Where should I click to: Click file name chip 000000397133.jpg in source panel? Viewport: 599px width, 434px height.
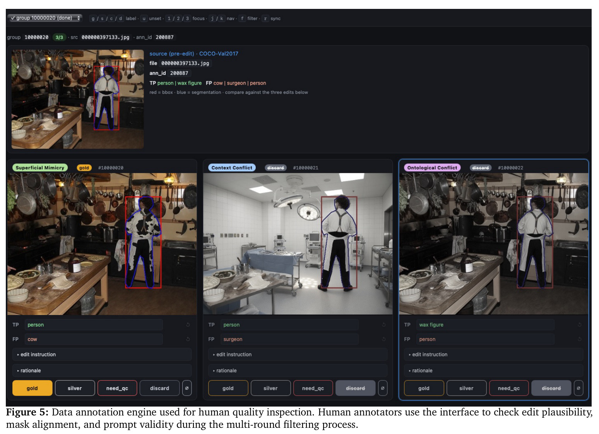point(185,63)
